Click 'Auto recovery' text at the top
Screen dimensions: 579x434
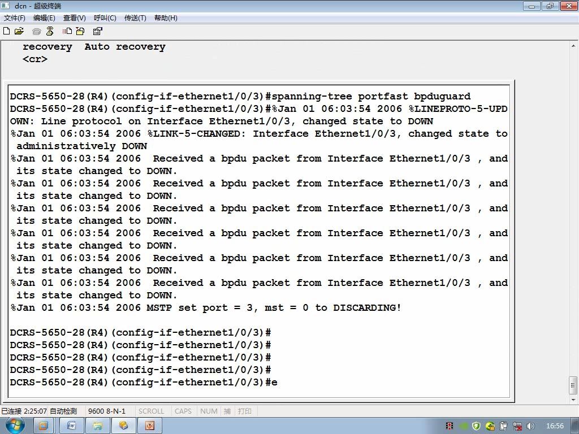tap(125, 47)
